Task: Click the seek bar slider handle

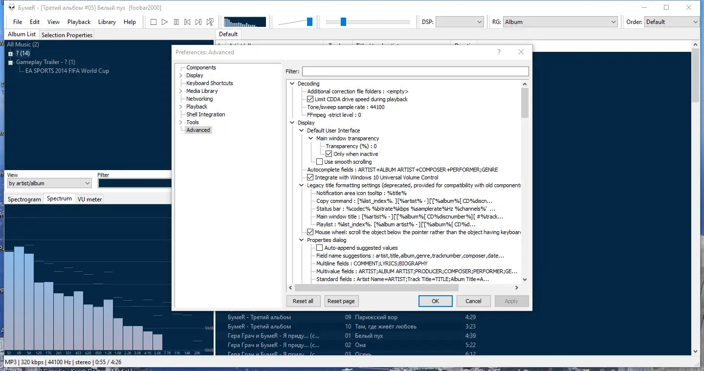Action: [x=343, y=22]
